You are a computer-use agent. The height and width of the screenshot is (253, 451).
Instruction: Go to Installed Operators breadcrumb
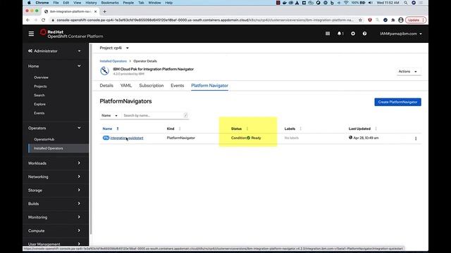(113, 61)
